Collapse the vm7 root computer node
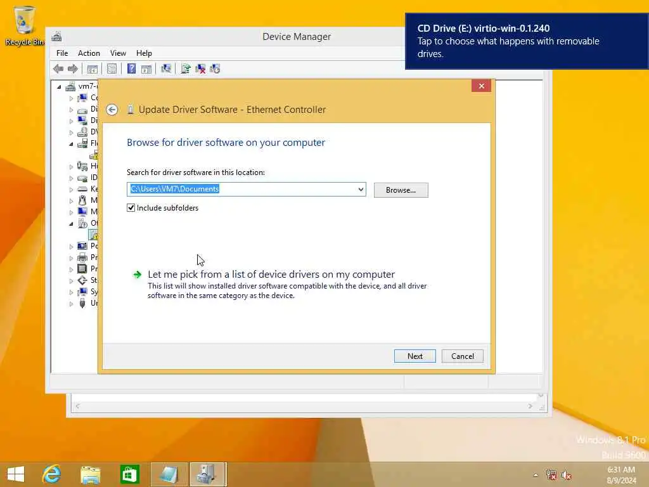 (59, 87)
